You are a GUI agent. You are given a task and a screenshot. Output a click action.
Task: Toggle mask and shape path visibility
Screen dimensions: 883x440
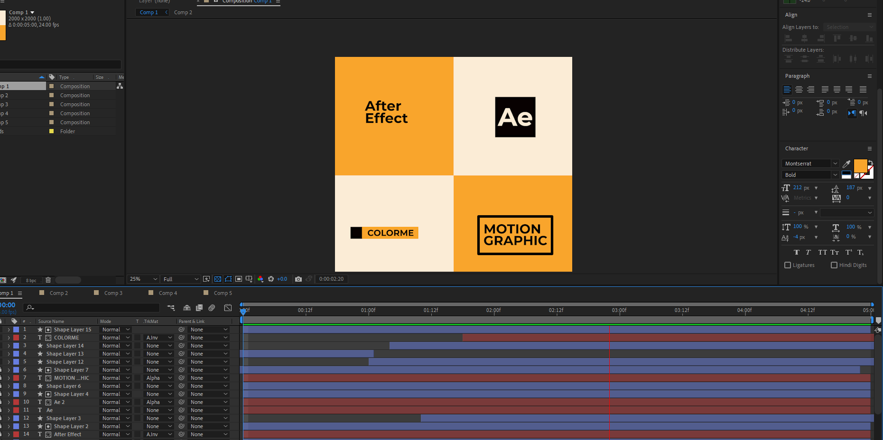tap(228, 279)
